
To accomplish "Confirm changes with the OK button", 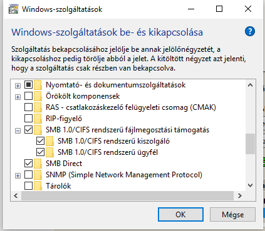I will point(180,214).
